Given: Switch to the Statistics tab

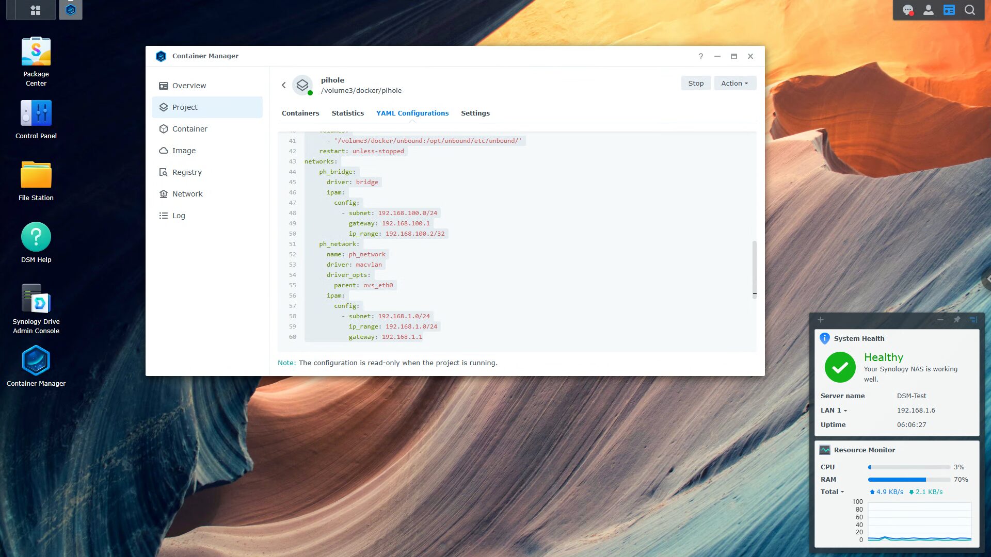Looking at the screenshot, I should [348, 113].
